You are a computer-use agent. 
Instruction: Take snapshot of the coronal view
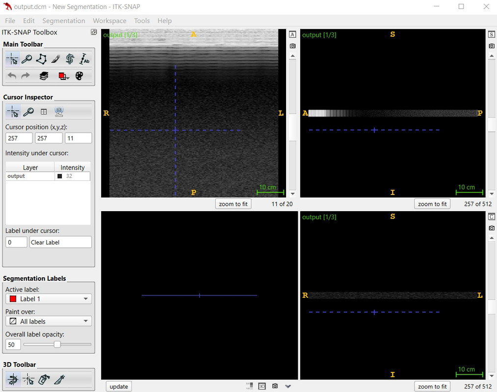[491, 228]
